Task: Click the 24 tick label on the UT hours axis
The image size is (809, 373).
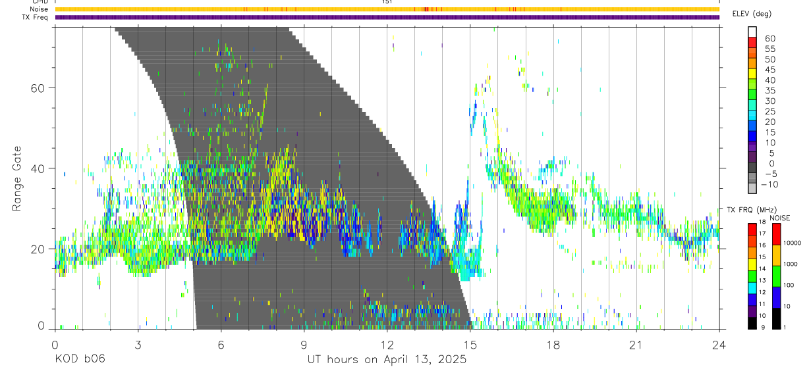Action: pos(719,344)
